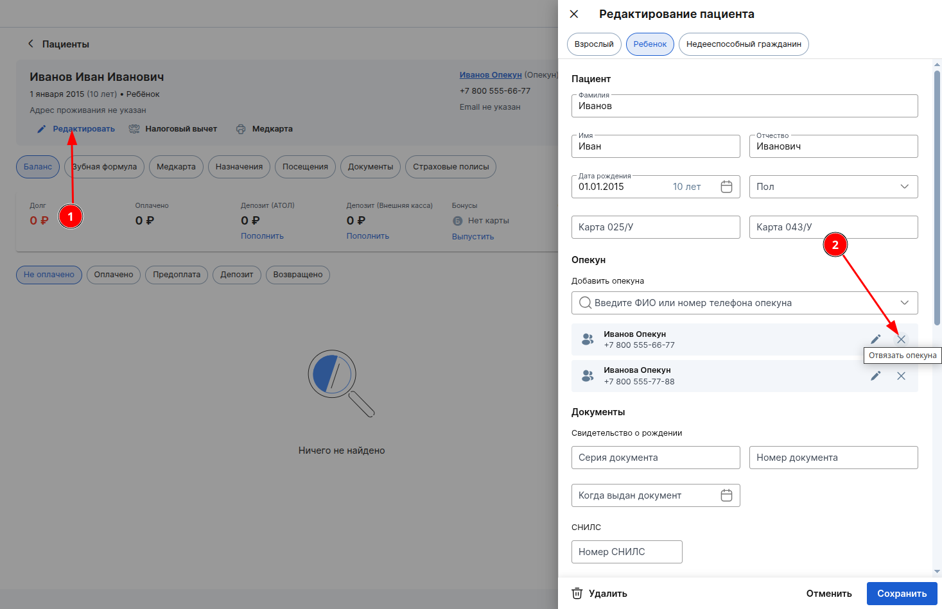Expand the Пол dropdown
This screenshot has width=942, height=609.
tap(833, 187)
